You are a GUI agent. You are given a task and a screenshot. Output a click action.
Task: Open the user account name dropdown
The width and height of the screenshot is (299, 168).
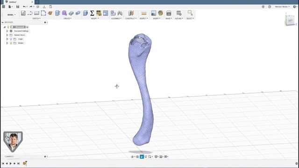click(282, 7)
